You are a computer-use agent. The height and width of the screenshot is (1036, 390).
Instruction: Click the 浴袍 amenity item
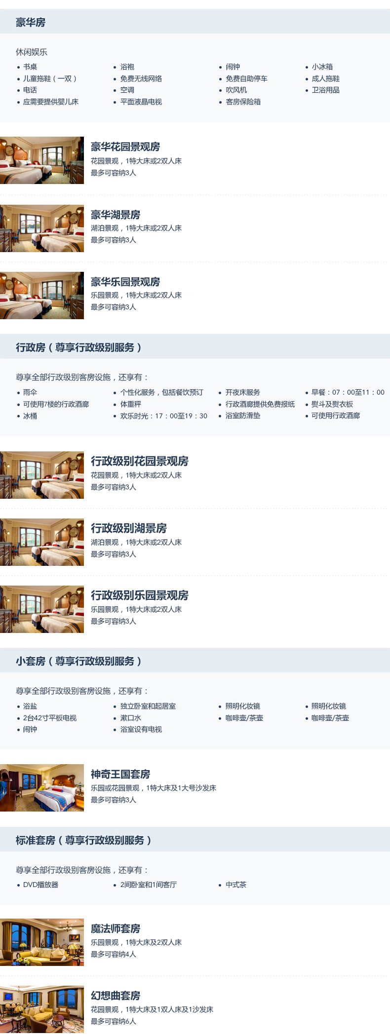pos(127,67)
